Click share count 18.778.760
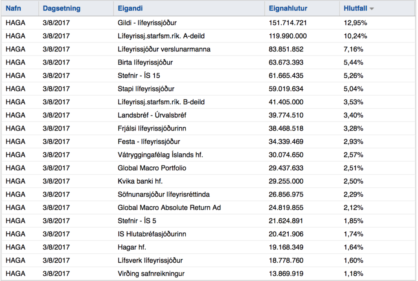 pos(286,261)
